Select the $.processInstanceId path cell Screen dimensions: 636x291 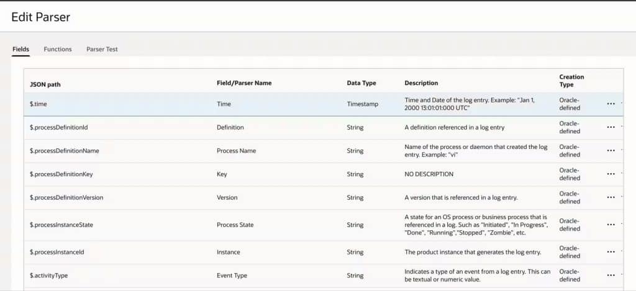(x=57, y=252)
